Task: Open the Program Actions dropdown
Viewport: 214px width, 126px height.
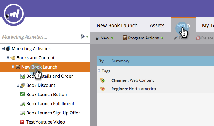Action: click(143, 38)
